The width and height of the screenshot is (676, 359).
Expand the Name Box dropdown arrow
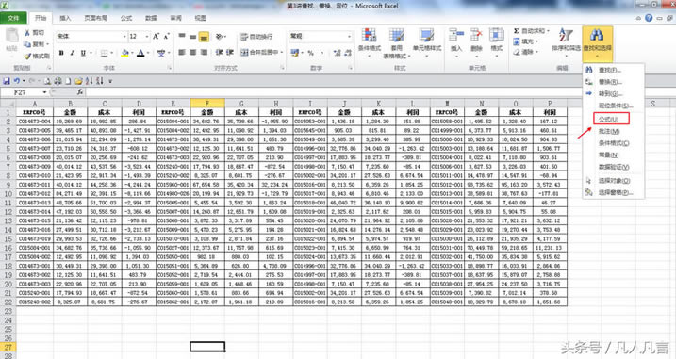[x=44, y=92]
